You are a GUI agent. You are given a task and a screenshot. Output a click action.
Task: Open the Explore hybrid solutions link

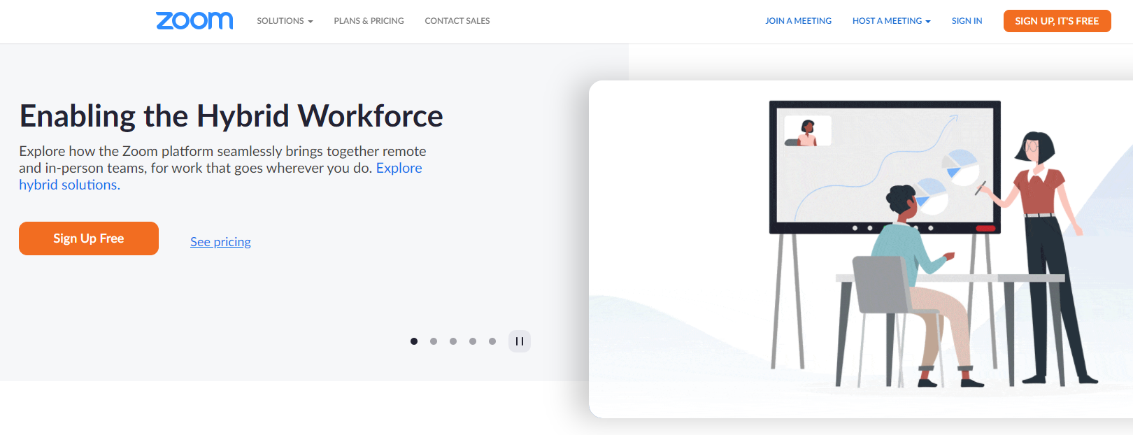click(x=399, y=168)
